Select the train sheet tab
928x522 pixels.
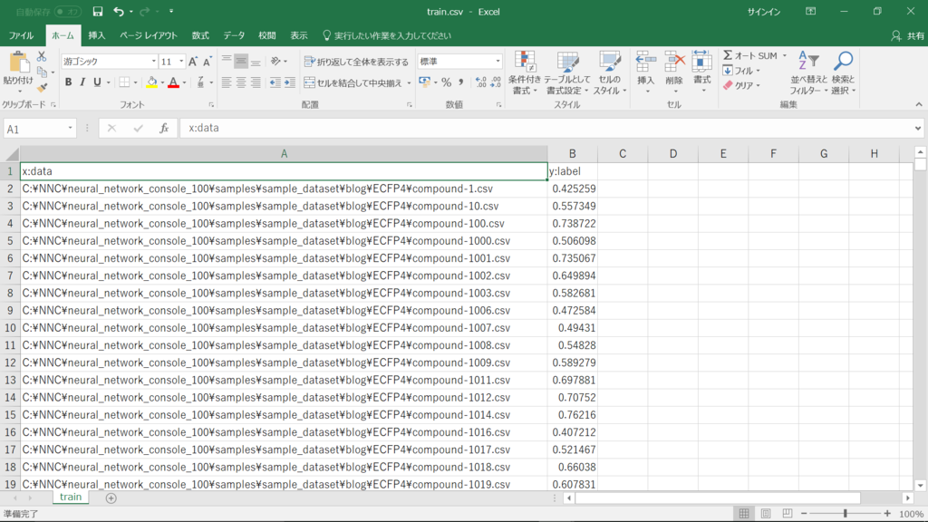(x=71, y=498)
